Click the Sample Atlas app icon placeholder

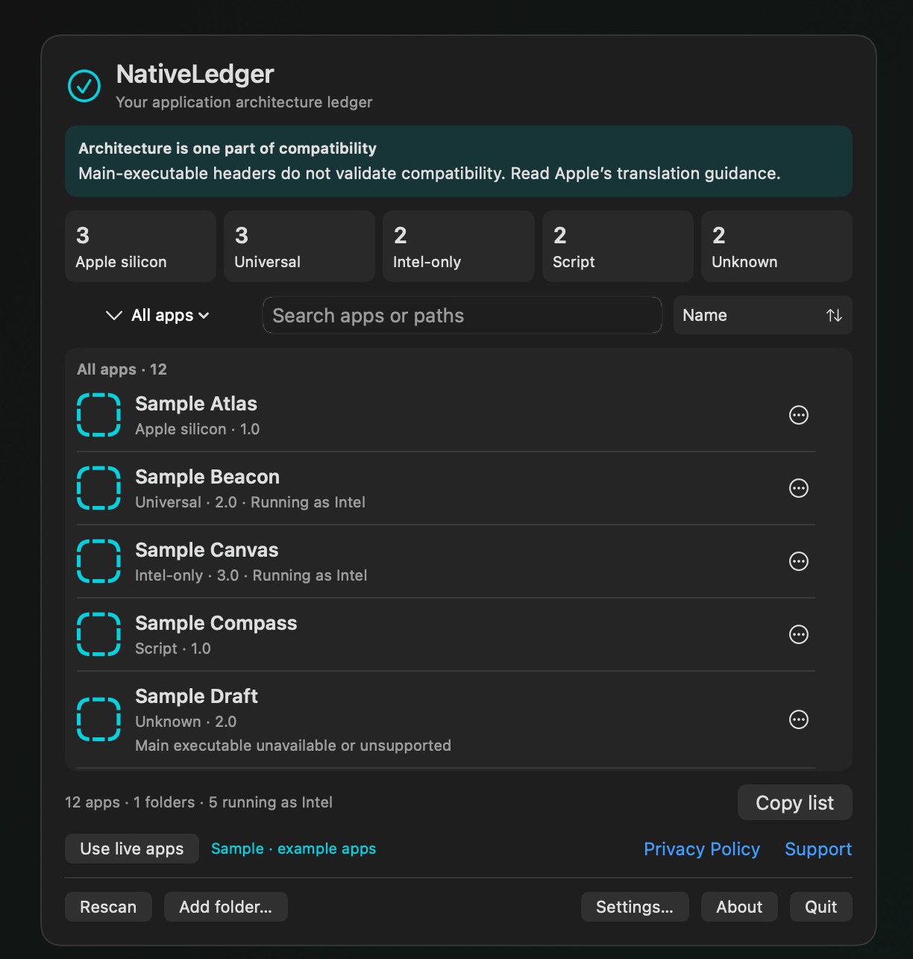coord(98,415)
